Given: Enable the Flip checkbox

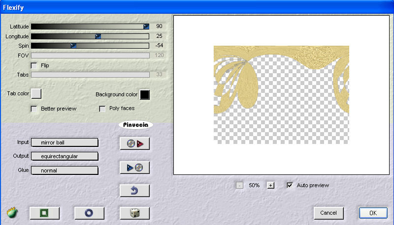Looking at the screenshot, I should click(34, 66).
